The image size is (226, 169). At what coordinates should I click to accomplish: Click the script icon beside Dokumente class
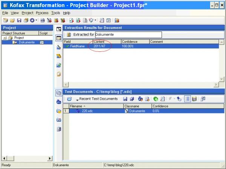42,42
